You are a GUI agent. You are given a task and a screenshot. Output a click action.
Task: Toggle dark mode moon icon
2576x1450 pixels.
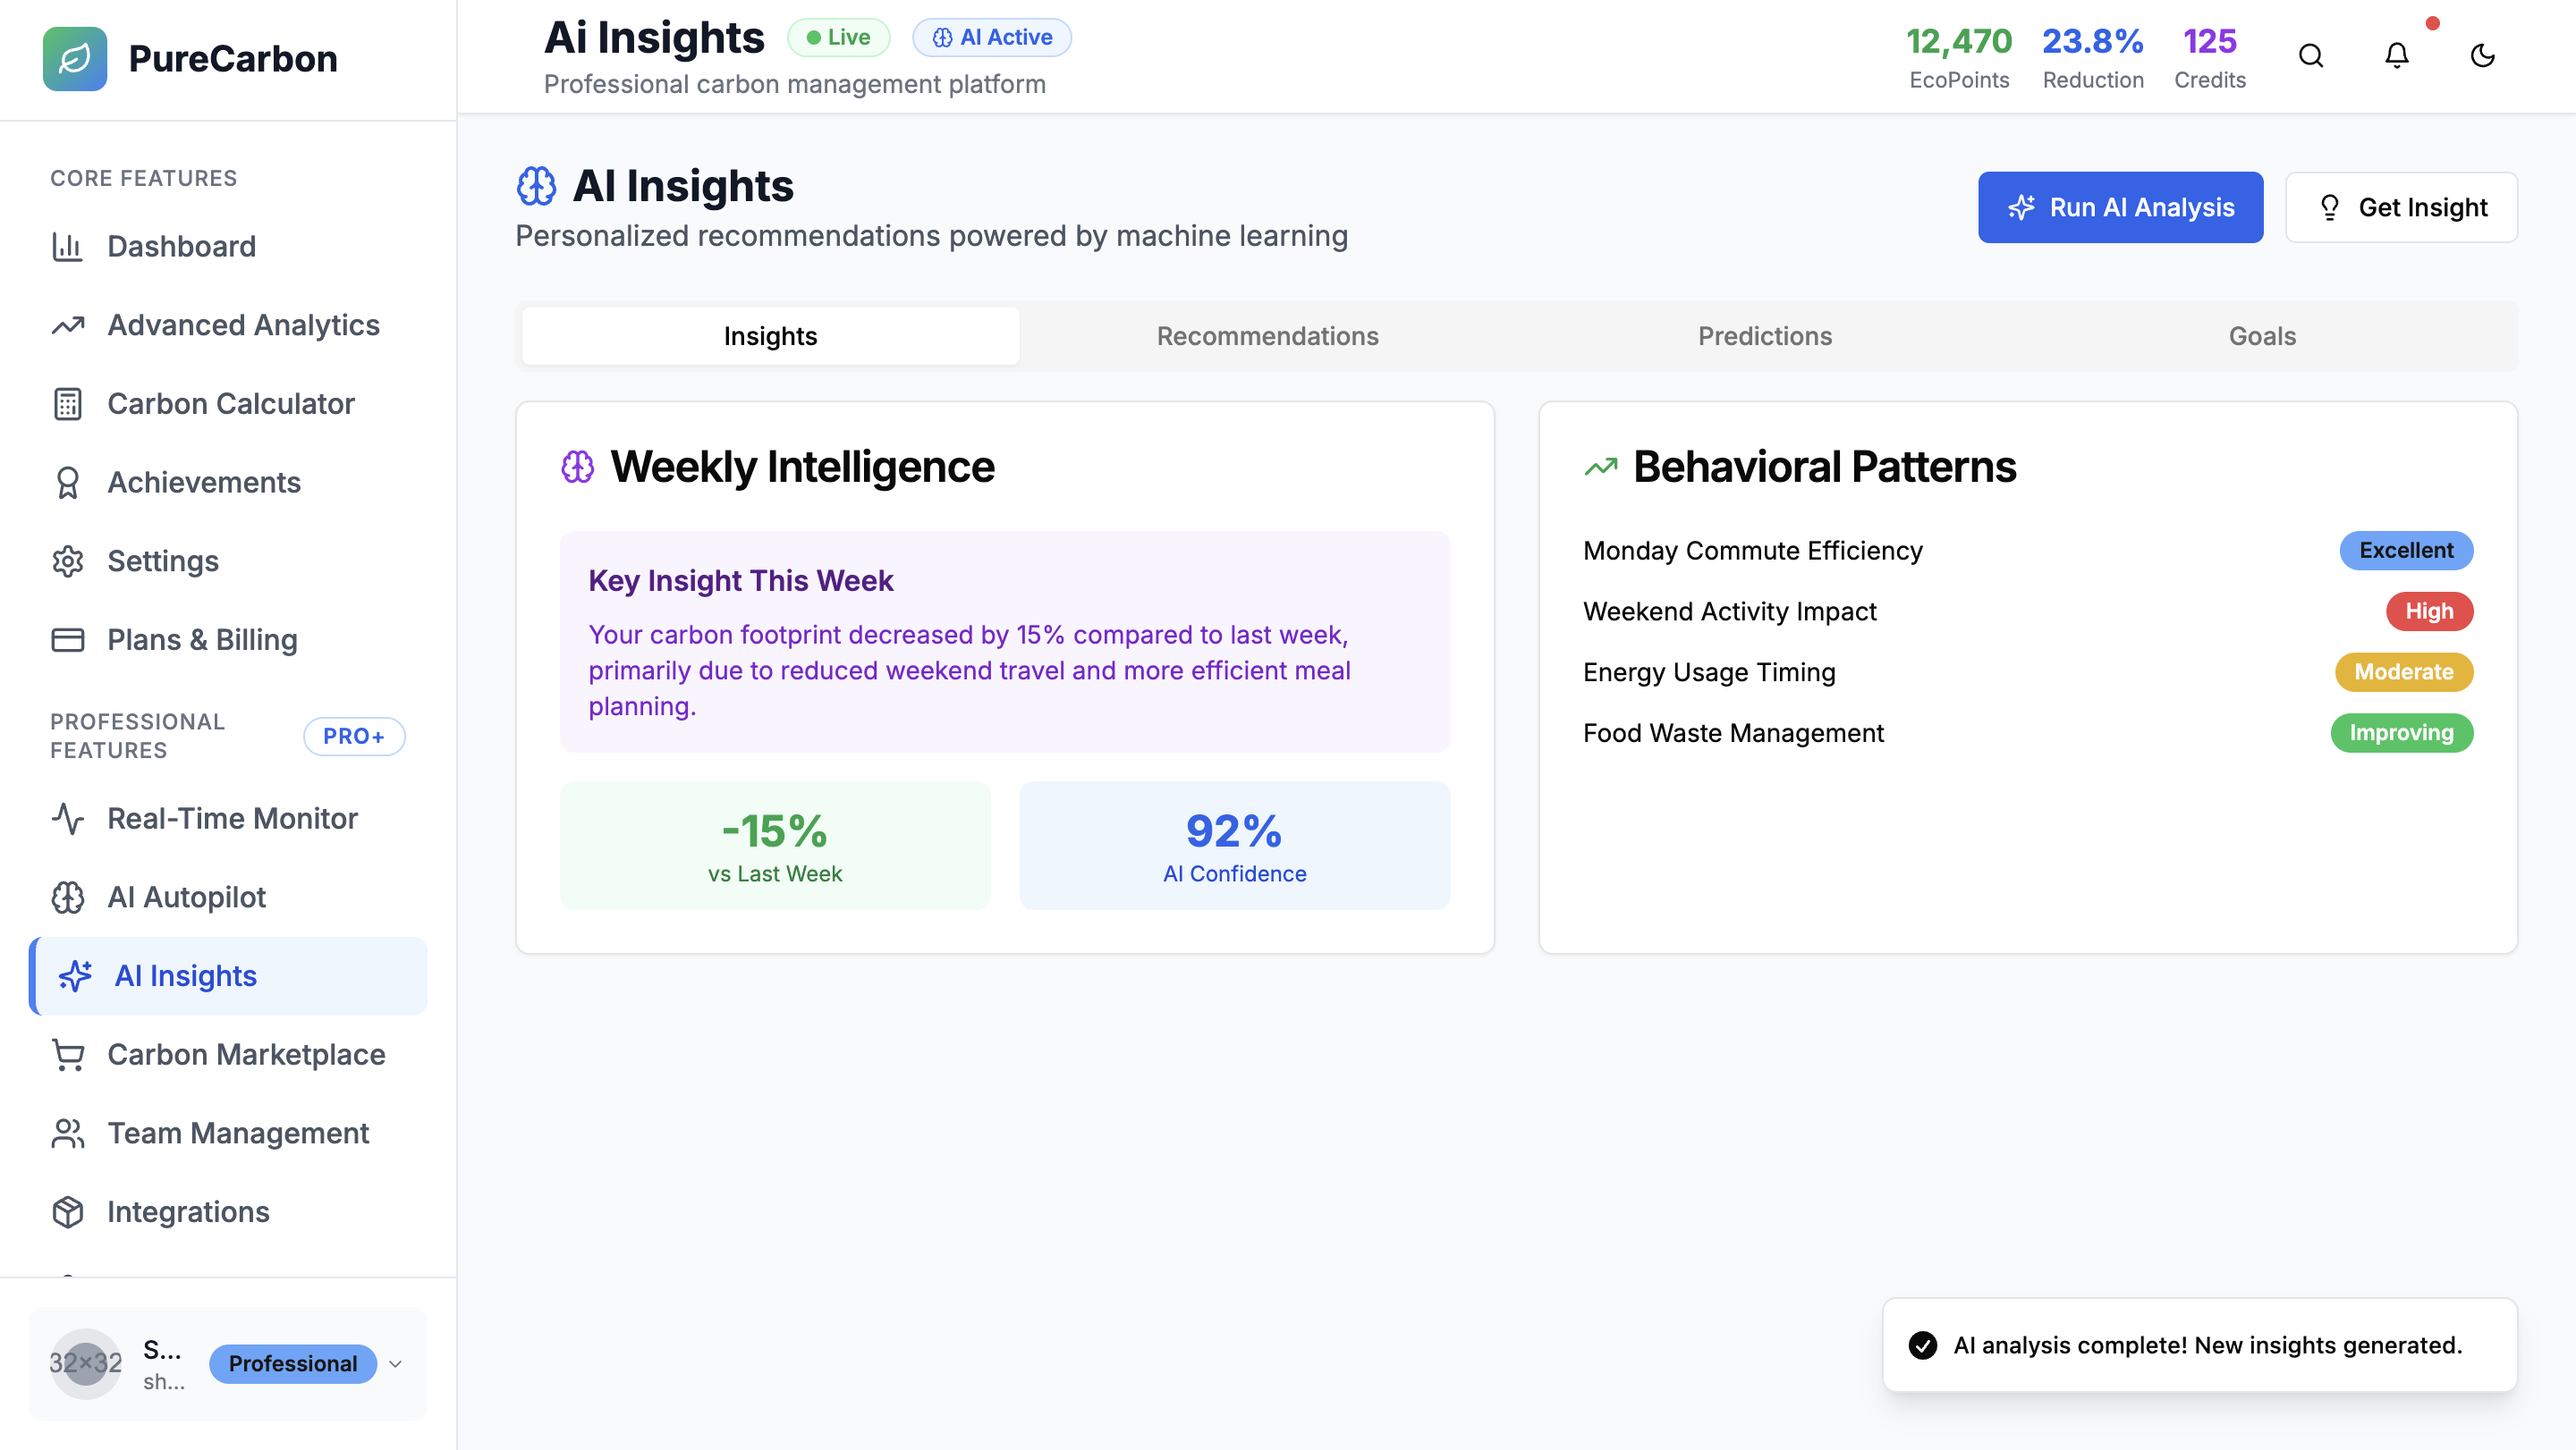tap(2482, 56)
